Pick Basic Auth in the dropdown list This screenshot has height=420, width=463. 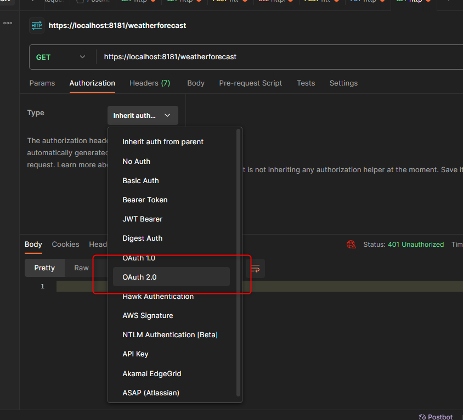(140, 180)
